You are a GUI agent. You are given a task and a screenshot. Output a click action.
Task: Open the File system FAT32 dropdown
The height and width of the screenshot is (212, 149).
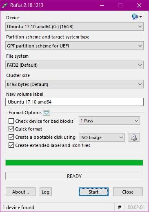click(x=74, y=65)
